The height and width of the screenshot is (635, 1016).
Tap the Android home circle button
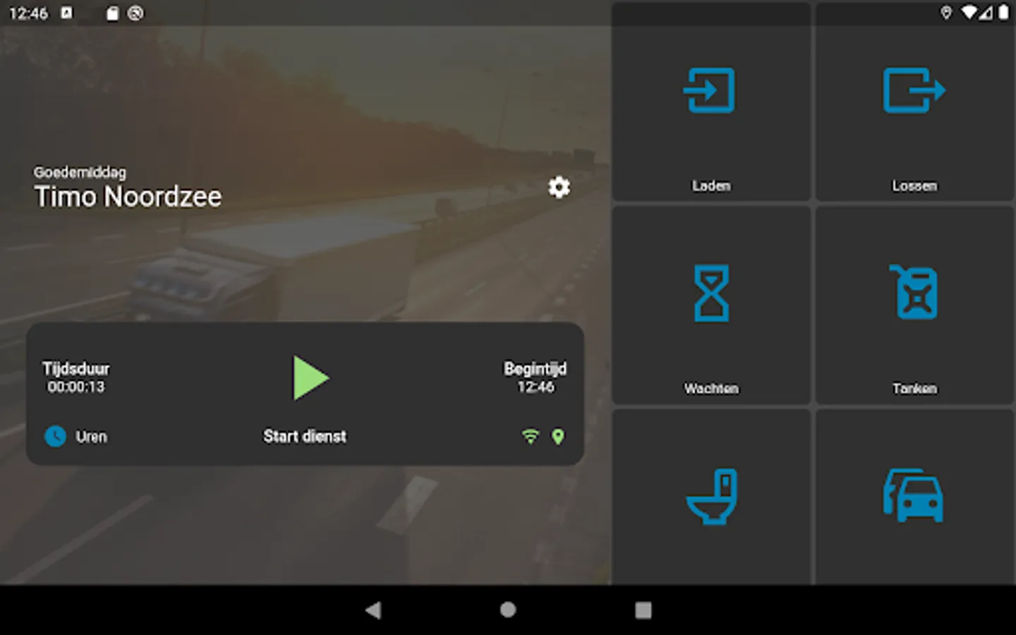pos(508,610)
